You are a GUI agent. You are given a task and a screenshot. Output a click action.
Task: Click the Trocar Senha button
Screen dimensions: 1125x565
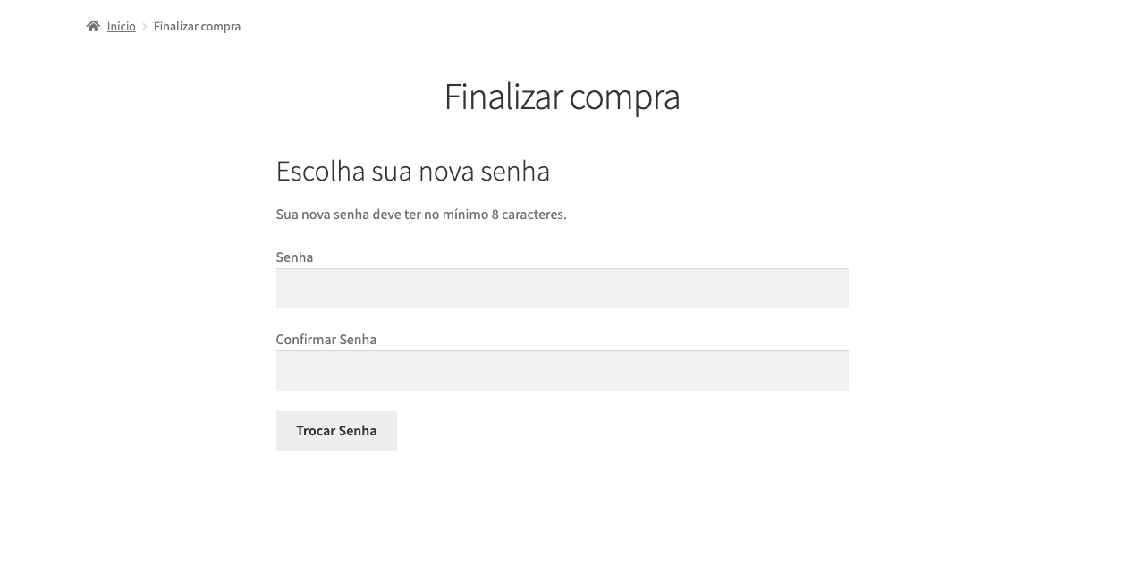[336, 430]
